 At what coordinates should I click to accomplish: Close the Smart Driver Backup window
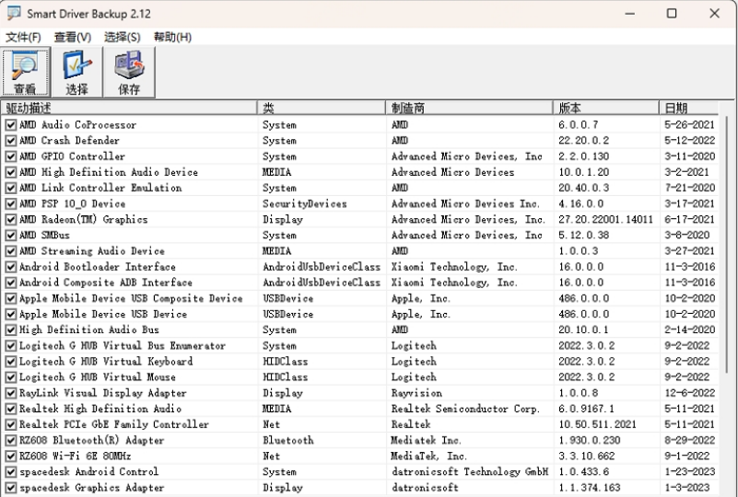(x=714, y=13)
